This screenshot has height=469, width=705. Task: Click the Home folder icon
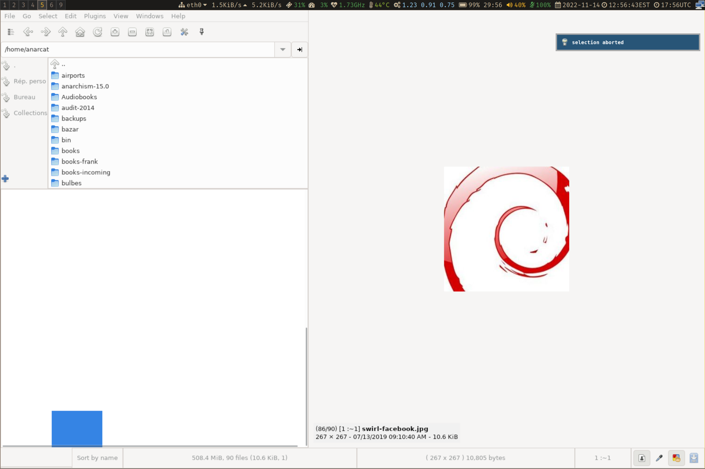point(80,32)
